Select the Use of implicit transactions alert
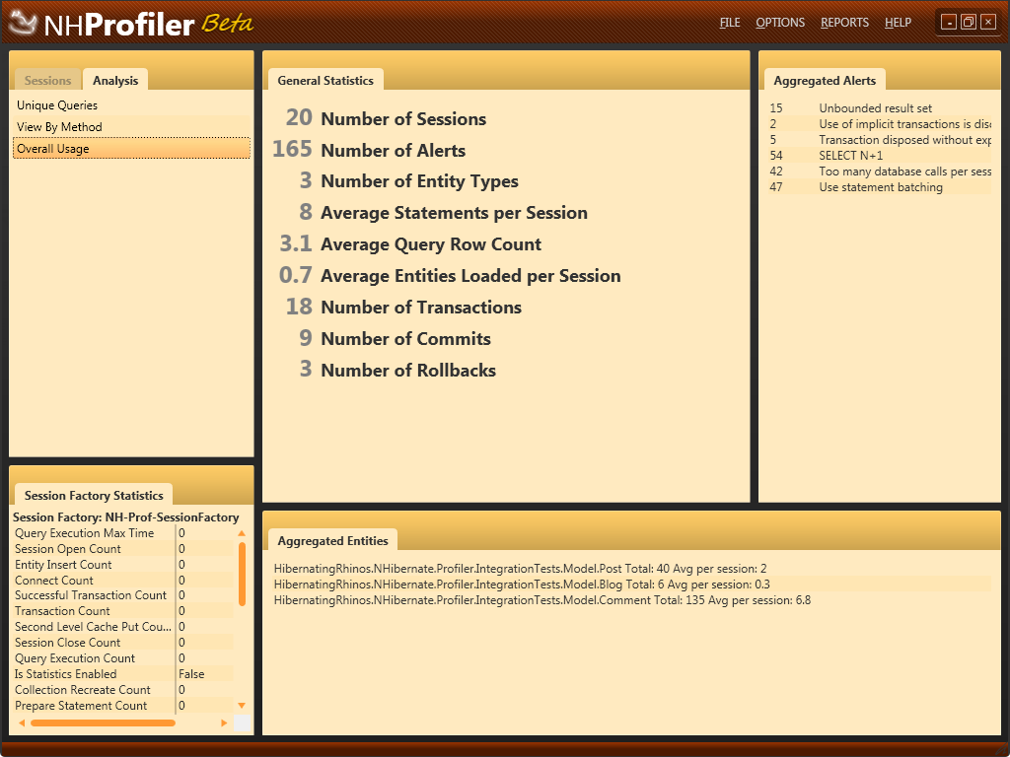Screen dimensions: 1010x757 pos(880,123)
